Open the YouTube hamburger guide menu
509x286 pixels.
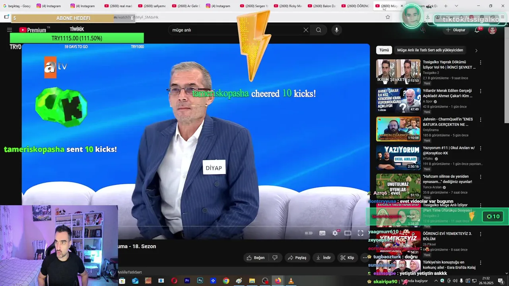click(10, 30)
